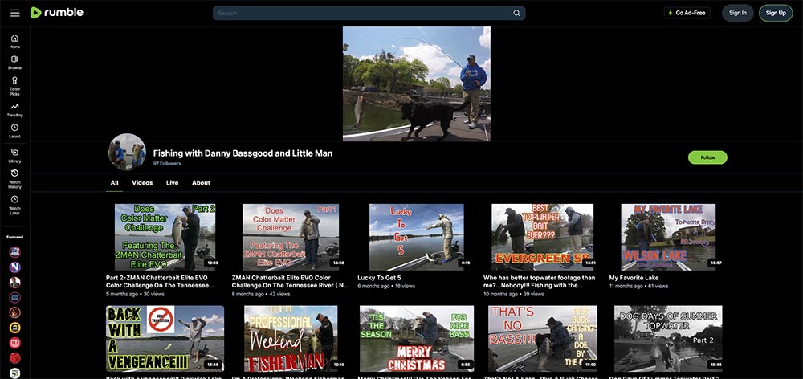The height and width of the screenshot is (379, 803).
Task: Open the hamburger menu
Action: pyautogui.click(x=14, y=13)
